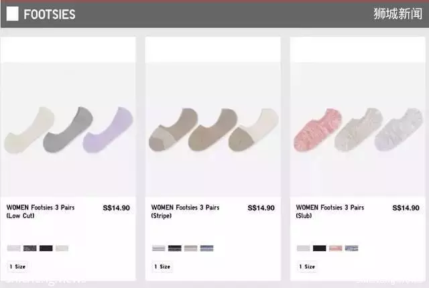Open the FOOTSIES category heading
Image resolution: width=429 pixels, height=288 pixels.
tap(49, 14)
